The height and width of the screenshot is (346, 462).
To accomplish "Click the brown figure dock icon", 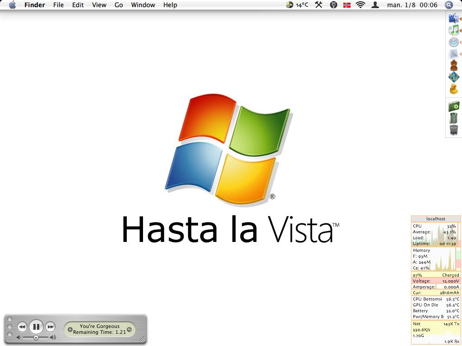I will (x=454, y=65).
